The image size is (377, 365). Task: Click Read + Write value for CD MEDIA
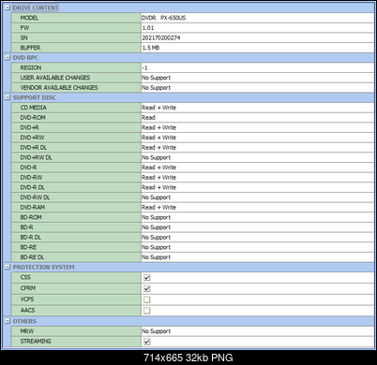tap(158, 108)
